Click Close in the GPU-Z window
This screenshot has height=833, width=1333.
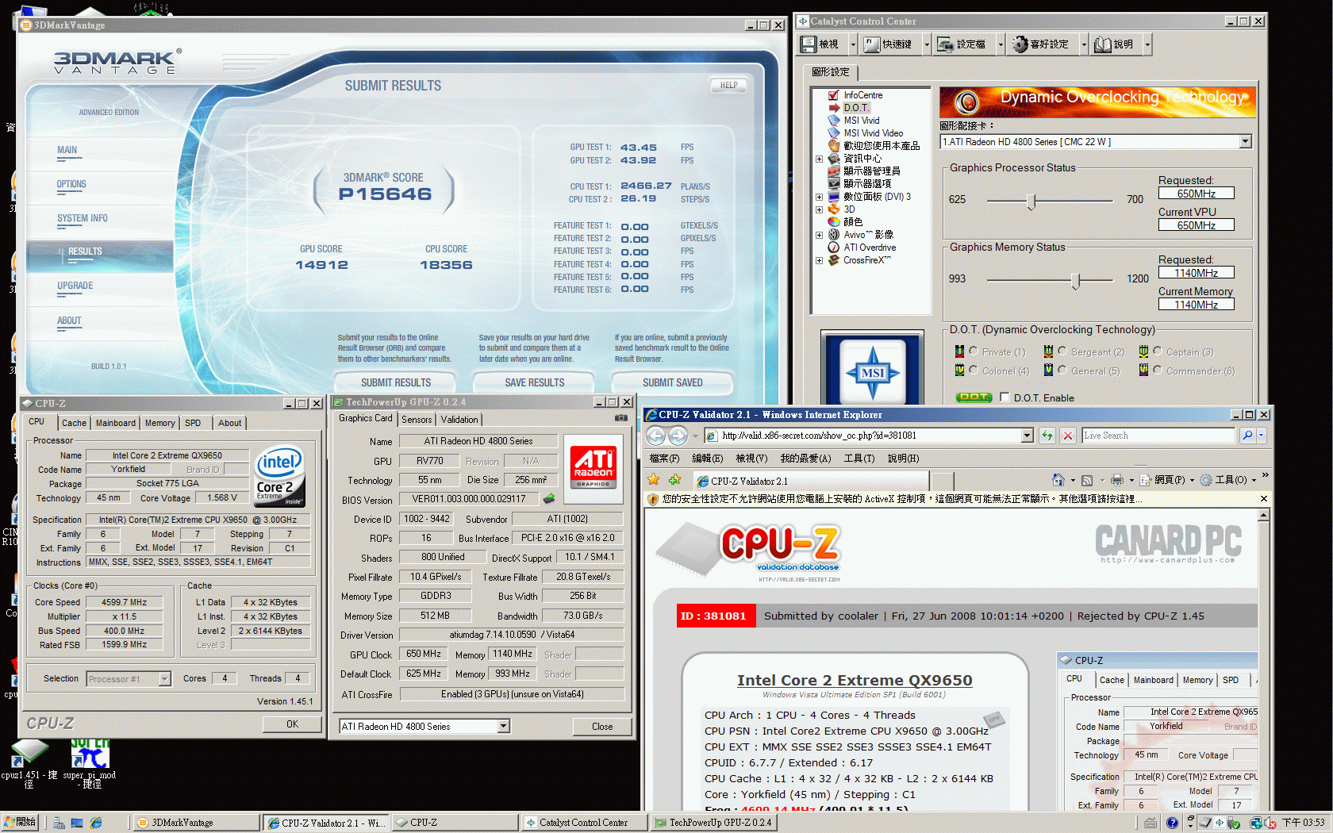point(602,726)
